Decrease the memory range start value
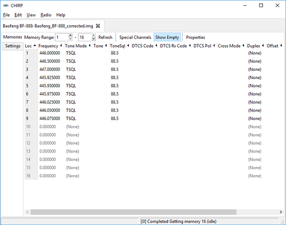286x225 pixels. [x=71, y=39]
